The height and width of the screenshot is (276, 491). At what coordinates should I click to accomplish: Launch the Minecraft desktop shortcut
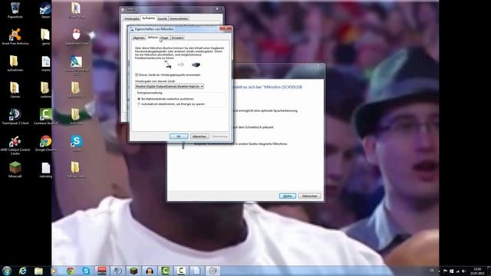[15, 170]
